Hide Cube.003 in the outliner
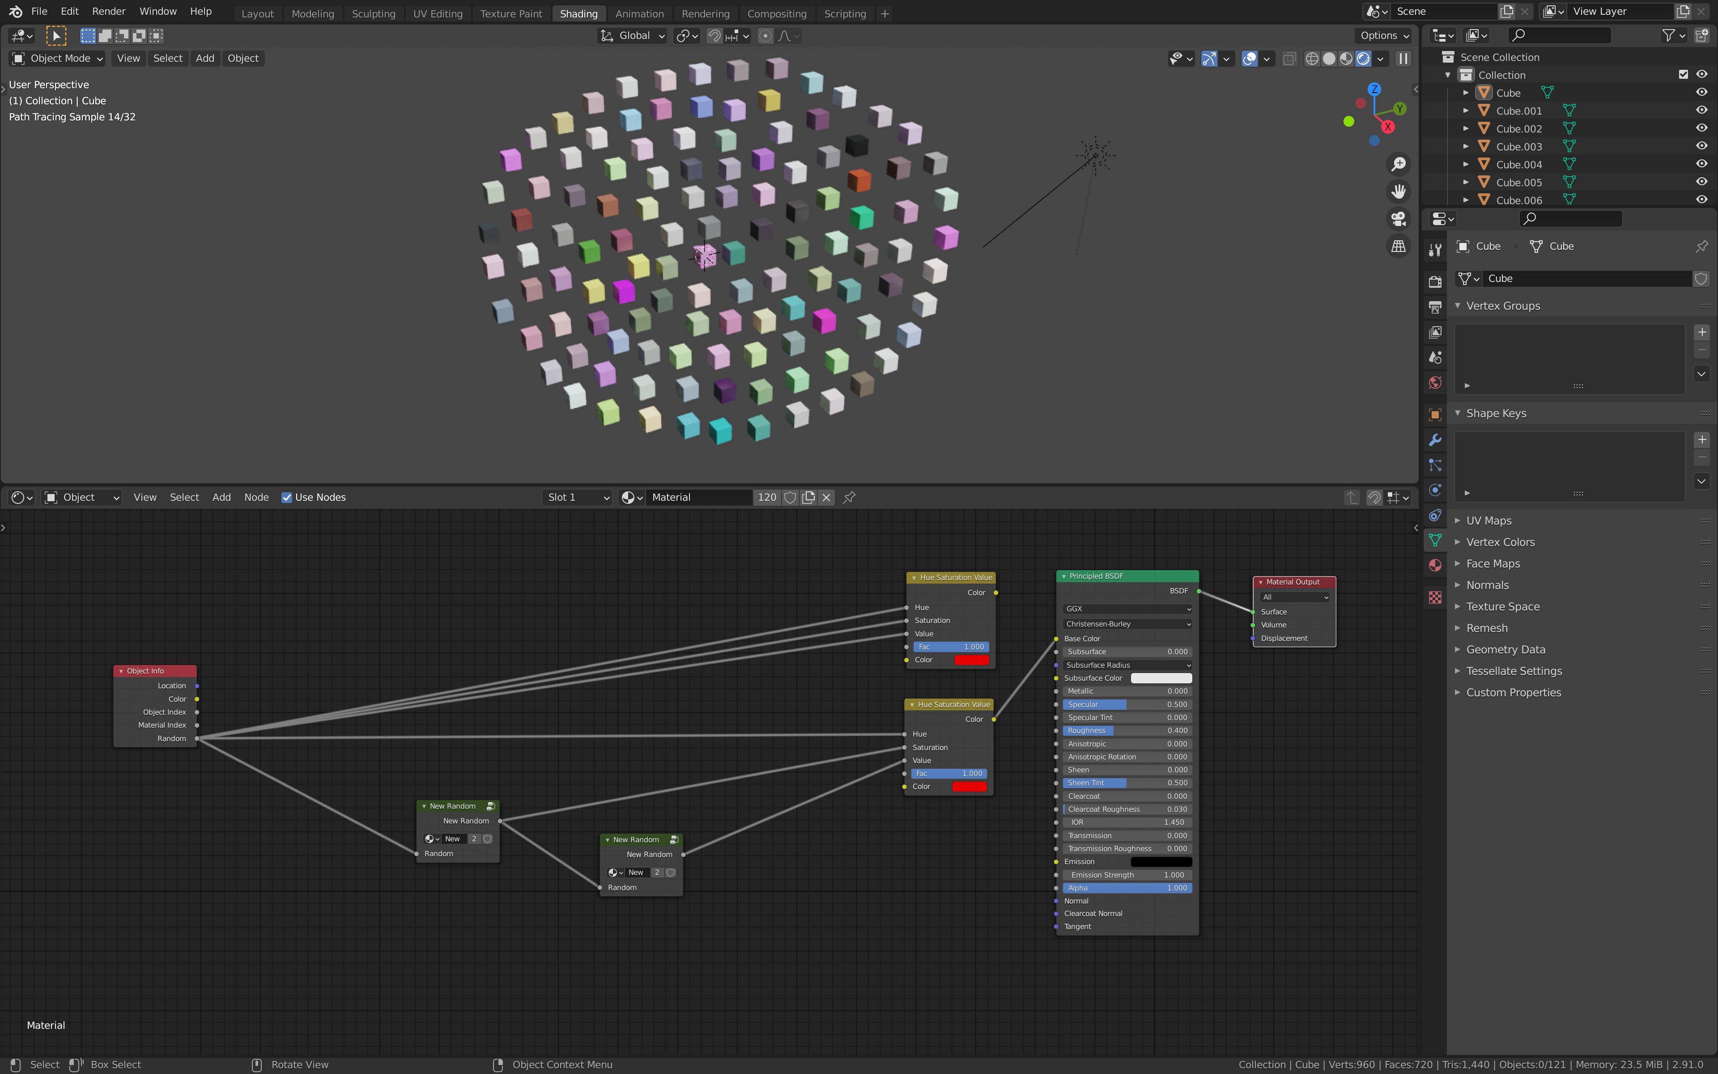This screenshot has width=1718, height=1074. (1702, 145)
